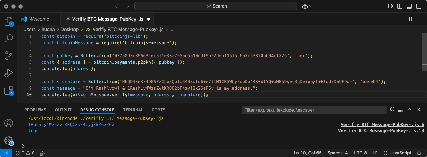Open the Users breadcrumb segment
This screenshot has width=427, height=157.
point(29,29)
